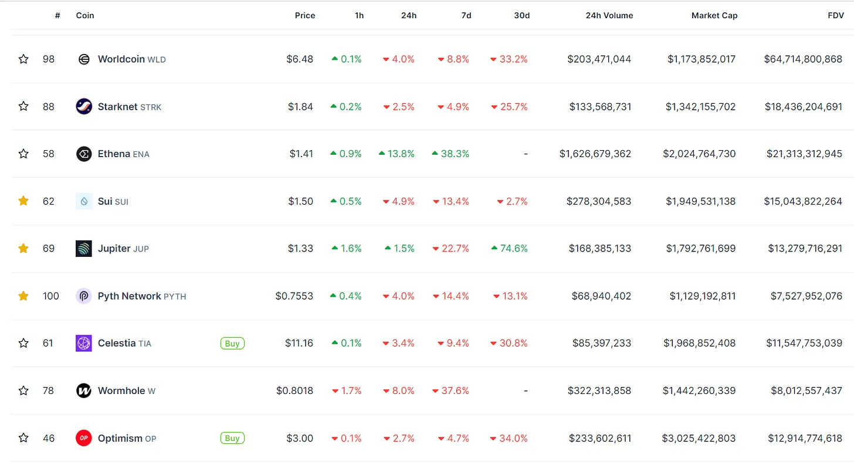Viewport: 854px width, 472px height.
Task: Click the Jupiter coin logo
Action: [84, 249]
